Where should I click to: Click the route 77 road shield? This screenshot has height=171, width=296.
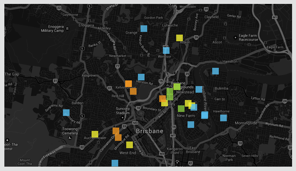tap(117, 66)
